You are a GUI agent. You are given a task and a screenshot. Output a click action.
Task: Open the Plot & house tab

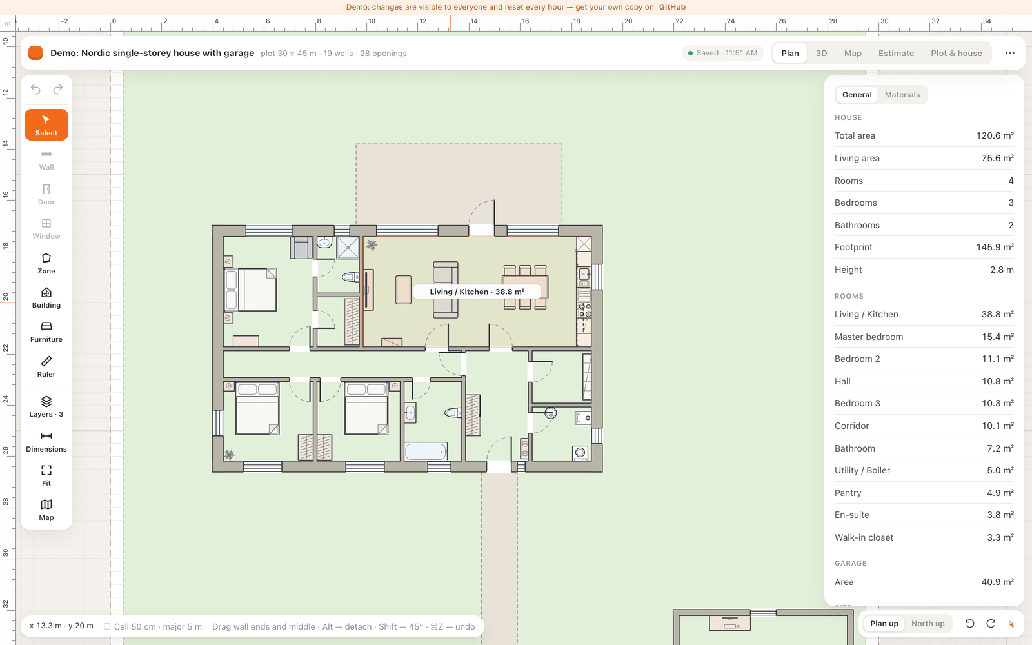(956, 53)
